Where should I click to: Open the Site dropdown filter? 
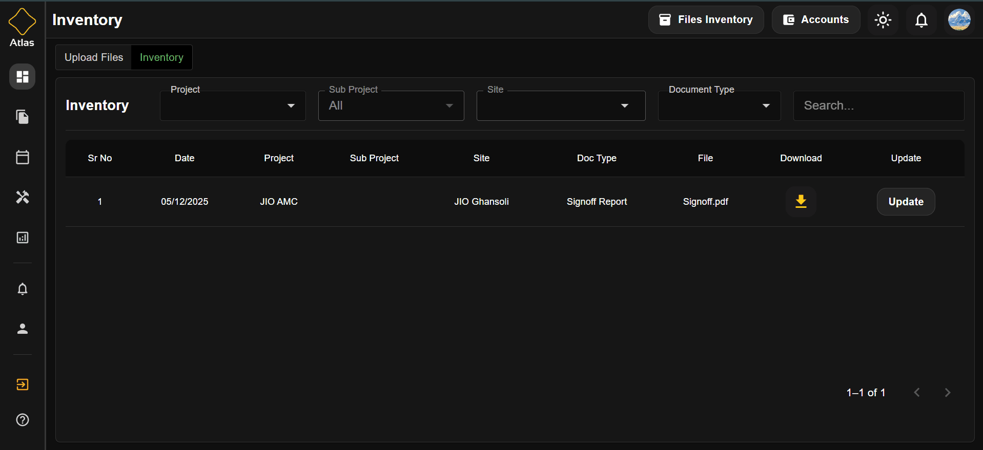pyautogui.click(x=561, y=106)
